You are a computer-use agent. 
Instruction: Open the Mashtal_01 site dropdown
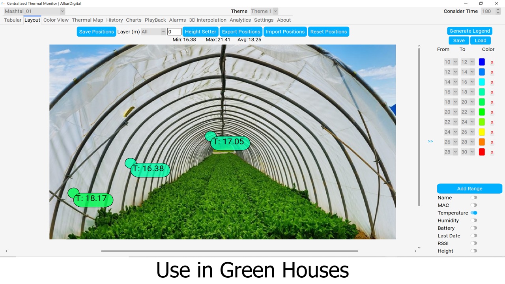pos(34,11)
